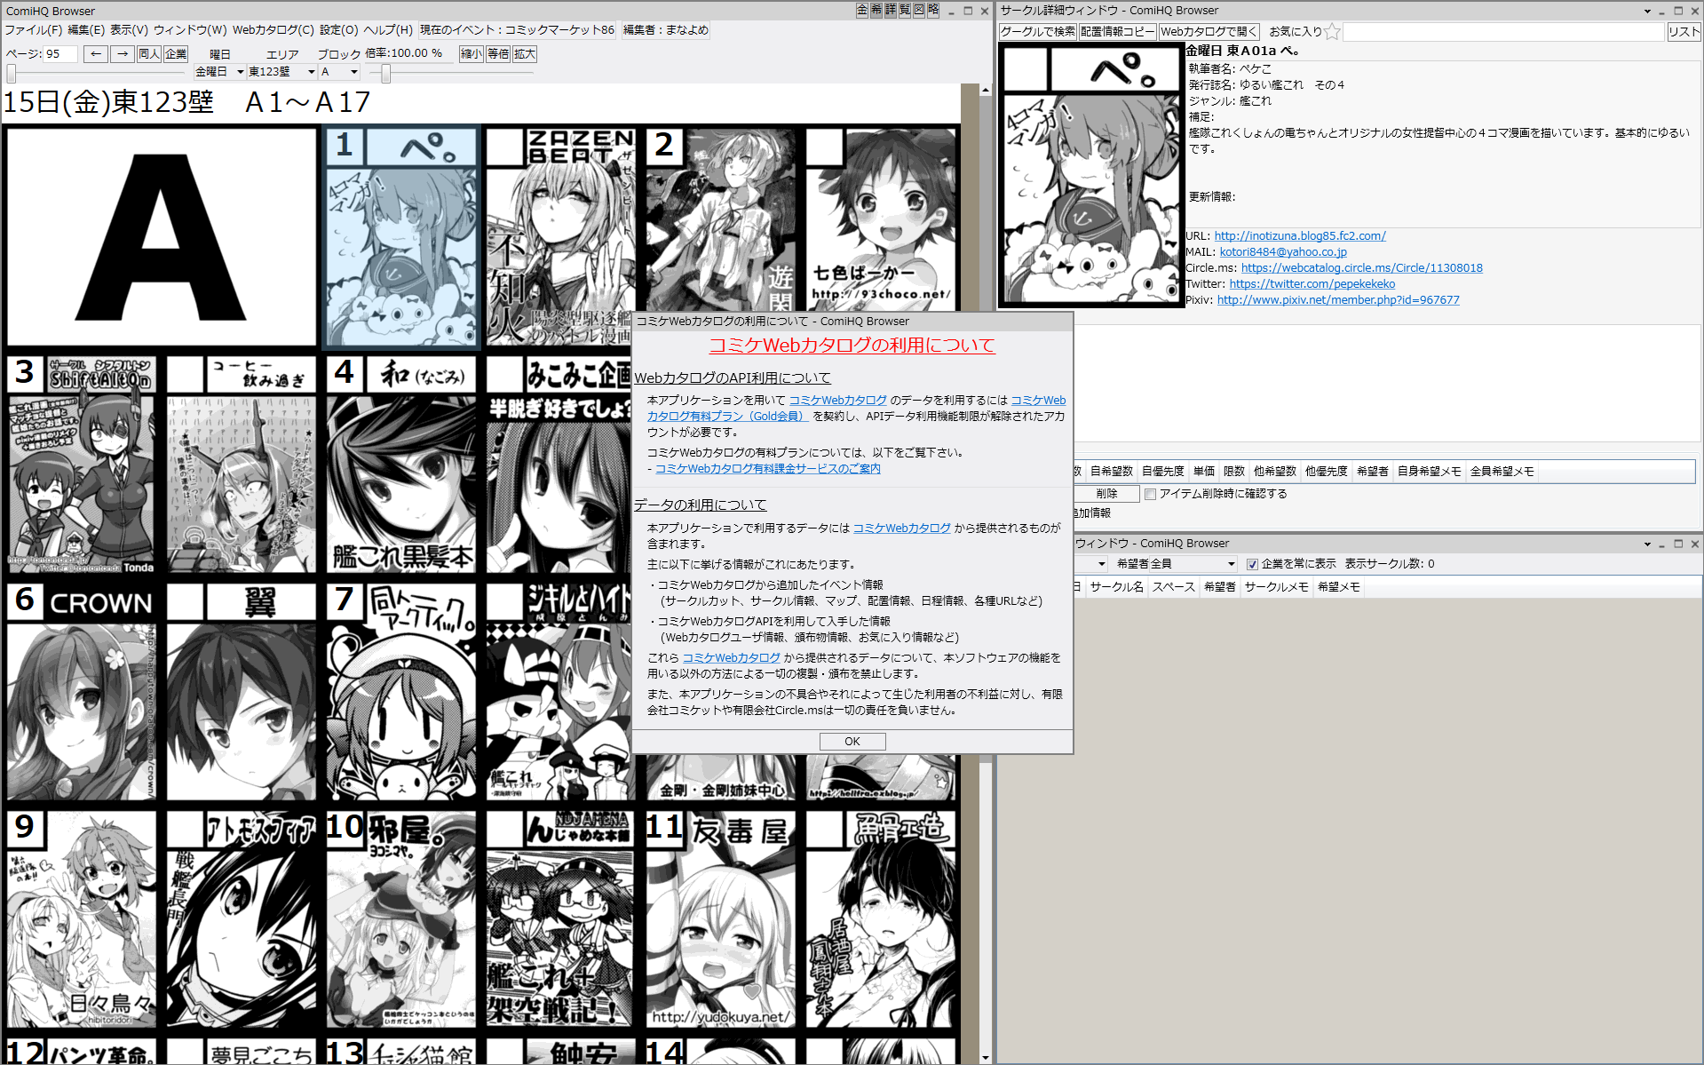Click the page slider handle under ページ

[x=11, y=73]
